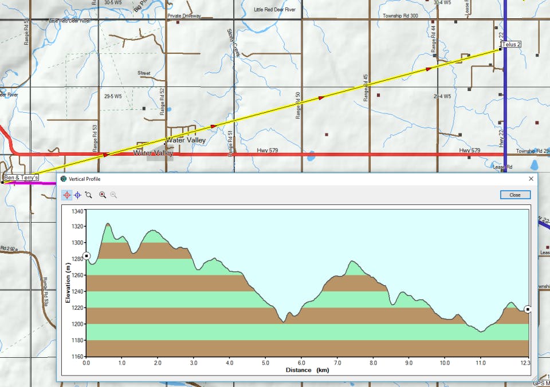Click the greyed zoom out magnifier icon
The image size is (550, 387).
tap(113, 195)
